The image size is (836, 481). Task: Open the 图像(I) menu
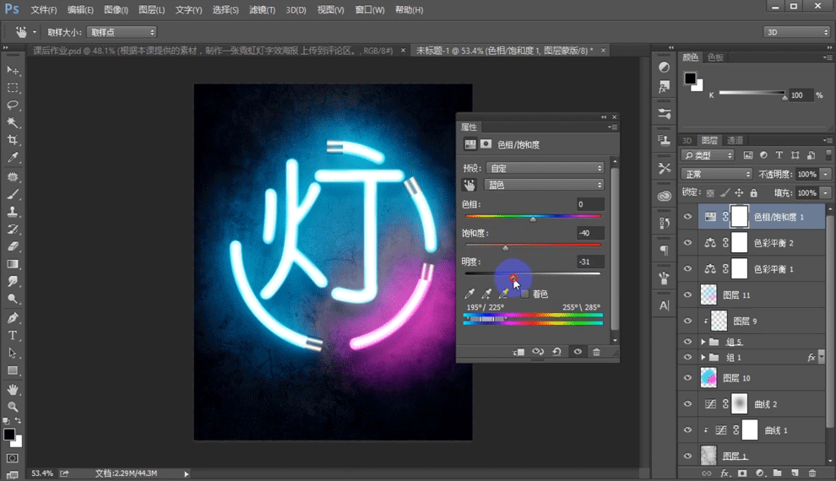[116, 10]
